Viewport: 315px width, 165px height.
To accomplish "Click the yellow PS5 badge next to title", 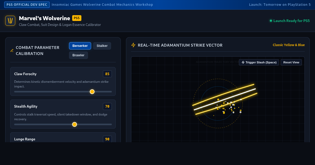I will click(77, 18).
